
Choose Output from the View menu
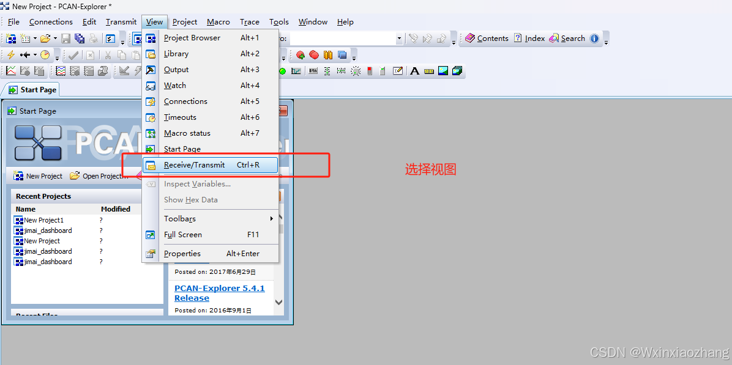point(210,70)
